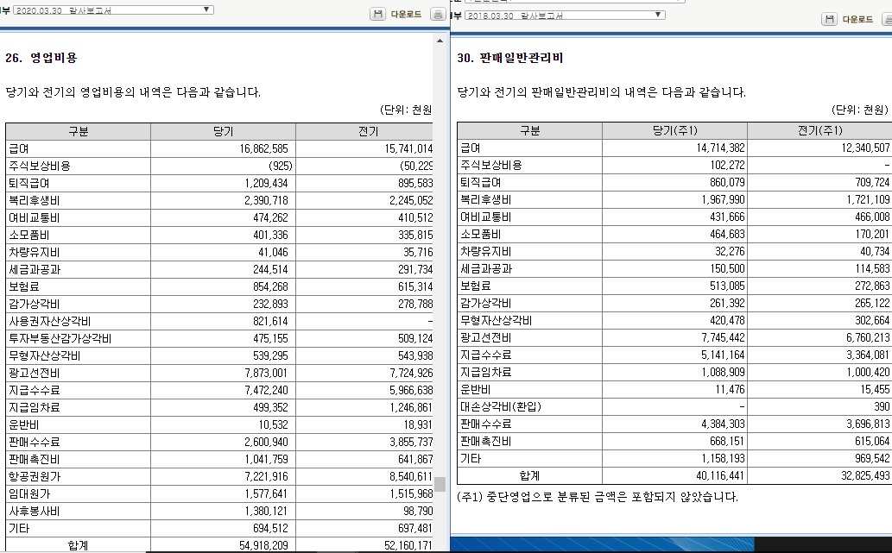Click the 투자부동산감가상각비 row label

(x=60, y=339)
